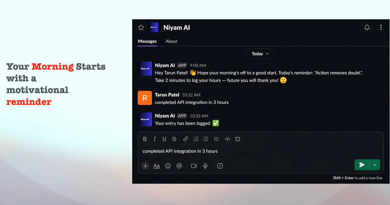Send the message with the green arrow

click(362, 165)
